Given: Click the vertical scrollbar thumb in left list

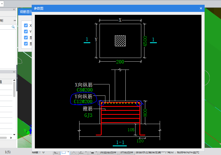Looking at the screenshot, I should click(x=14, y=89).
